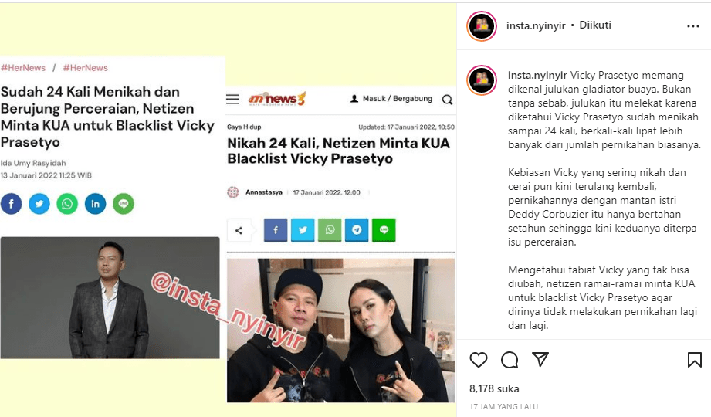Click the blue Facebook share square button
The image size is (711, 417).
276,230
